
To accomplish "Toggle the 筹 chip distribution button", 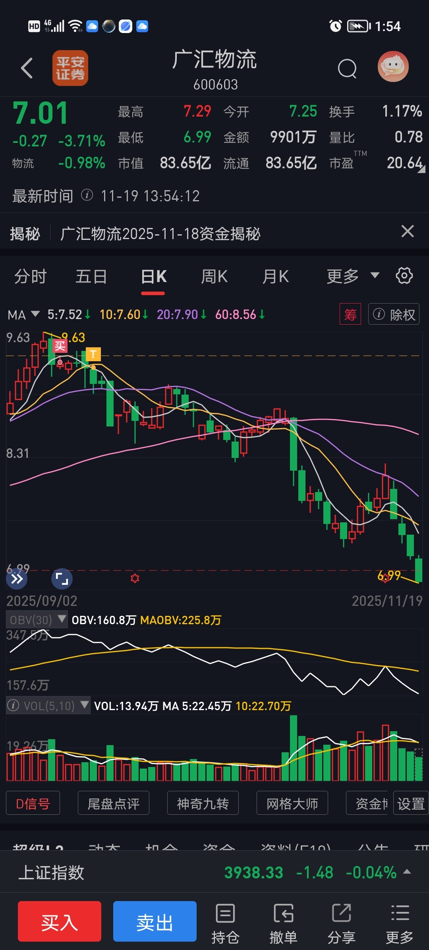I will [x=350, y=314].
